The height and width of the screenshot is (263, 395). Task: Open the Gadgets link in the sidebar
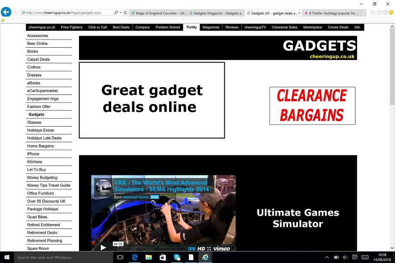pyautogui.click(x=35, y=114)
